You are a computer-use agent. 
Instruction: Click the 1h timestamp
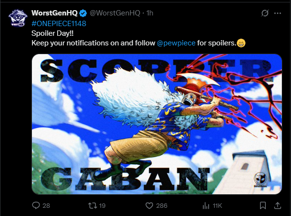pos(150,13)
